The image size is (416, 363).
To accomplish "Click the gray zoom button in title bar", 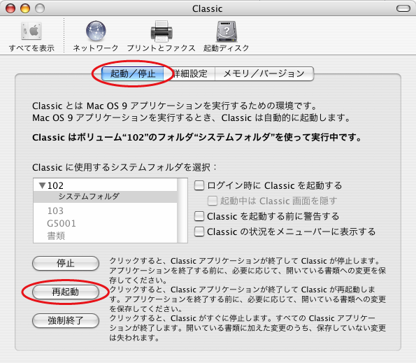I will (40, 8).
